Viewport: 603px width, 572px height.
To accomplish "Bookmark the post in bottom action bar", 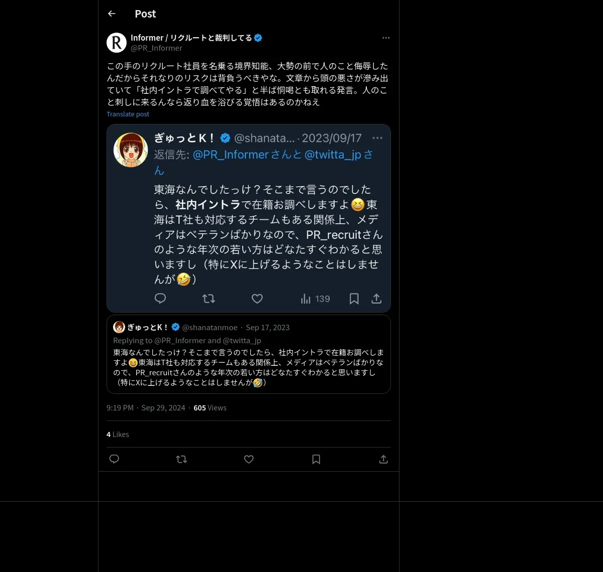I will 316,459.
